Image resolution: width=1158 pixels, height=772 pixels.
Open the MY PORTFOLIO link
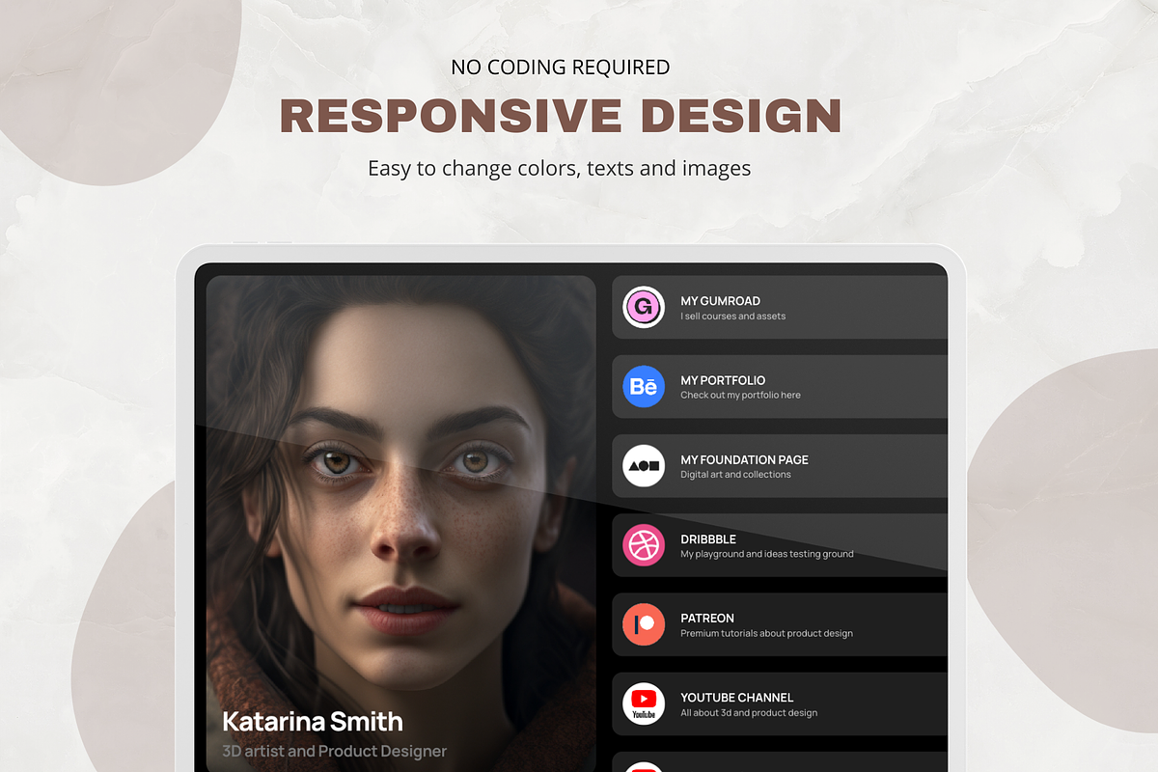pos(780,387)
